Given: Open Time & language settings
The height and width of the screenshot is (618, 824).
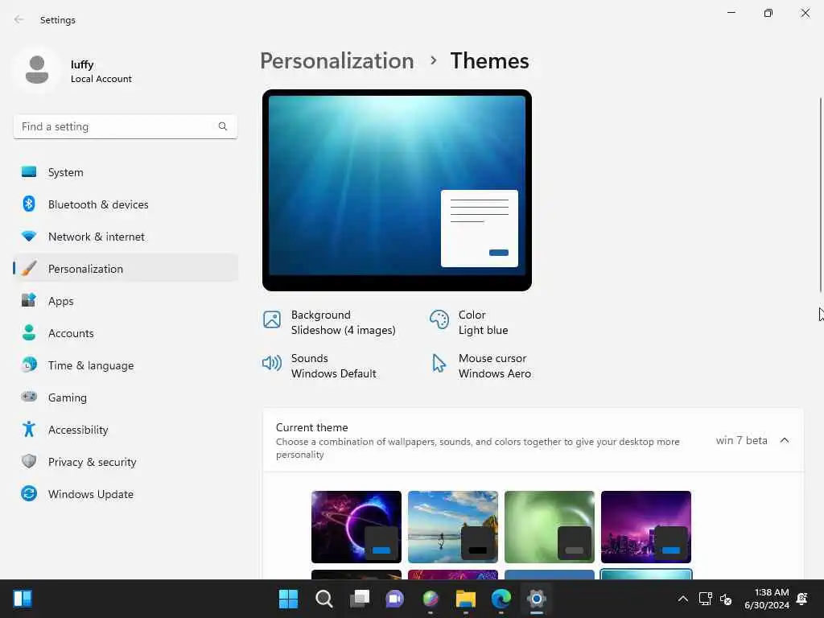Looking at the screenshot, I should click(x=126, y=365).
